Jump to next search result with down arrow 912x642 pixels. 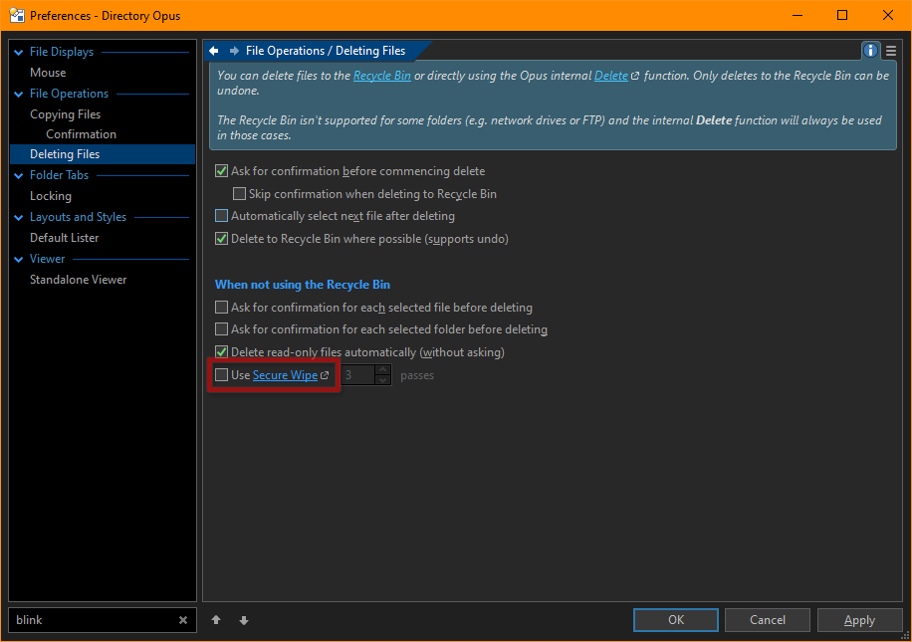coord(244,620)
